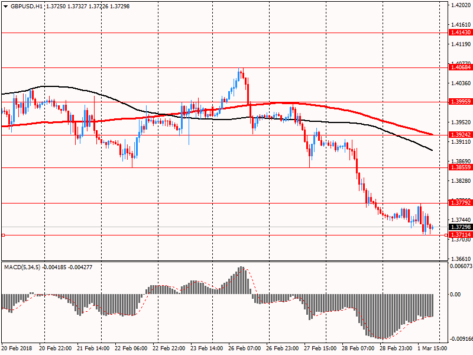Click the red 1.39959 price level tag

[460, 102]
